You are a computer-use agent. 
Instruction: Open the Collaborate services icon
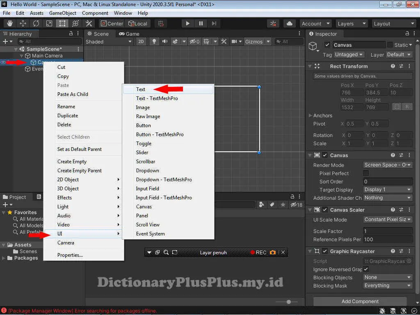pos(273,23)
